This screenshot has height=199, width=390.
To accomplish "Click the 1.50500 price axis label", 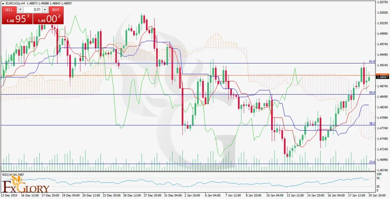I will (x=383, y=13).
